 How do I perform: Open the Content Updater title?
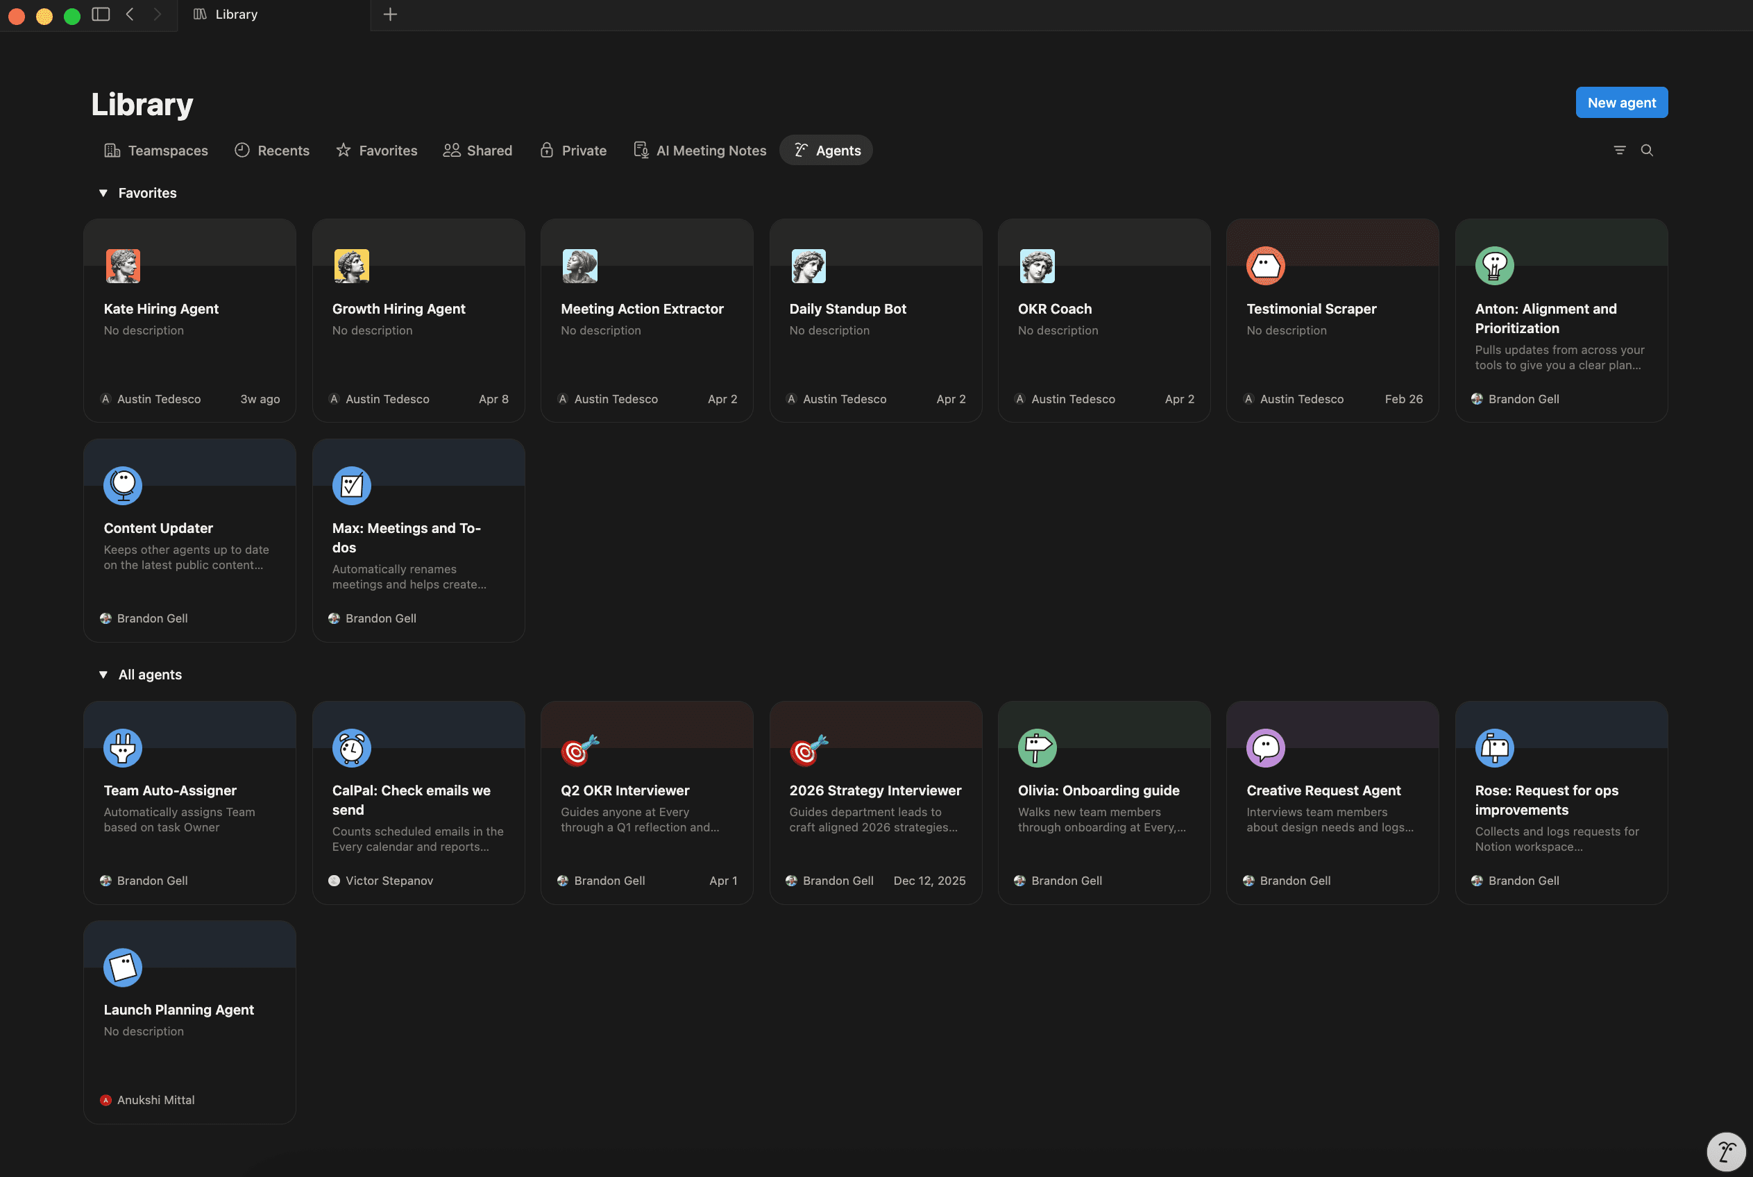pyautogui.click(x=158, y=527)
